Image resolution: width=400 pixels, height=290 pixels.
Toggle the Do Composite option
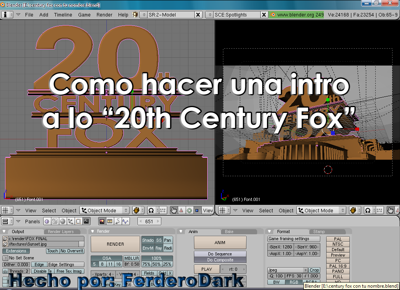tap(220, 260)
